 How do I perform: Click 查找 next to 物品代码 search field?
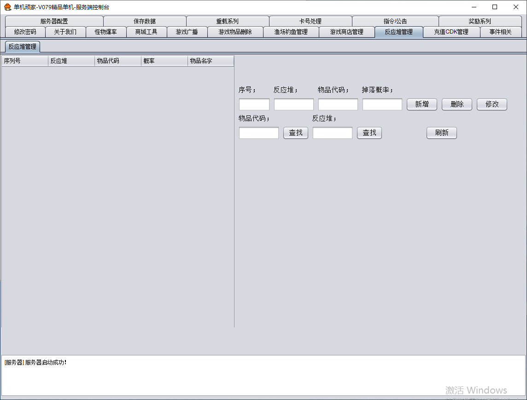(x=295, y=133)
